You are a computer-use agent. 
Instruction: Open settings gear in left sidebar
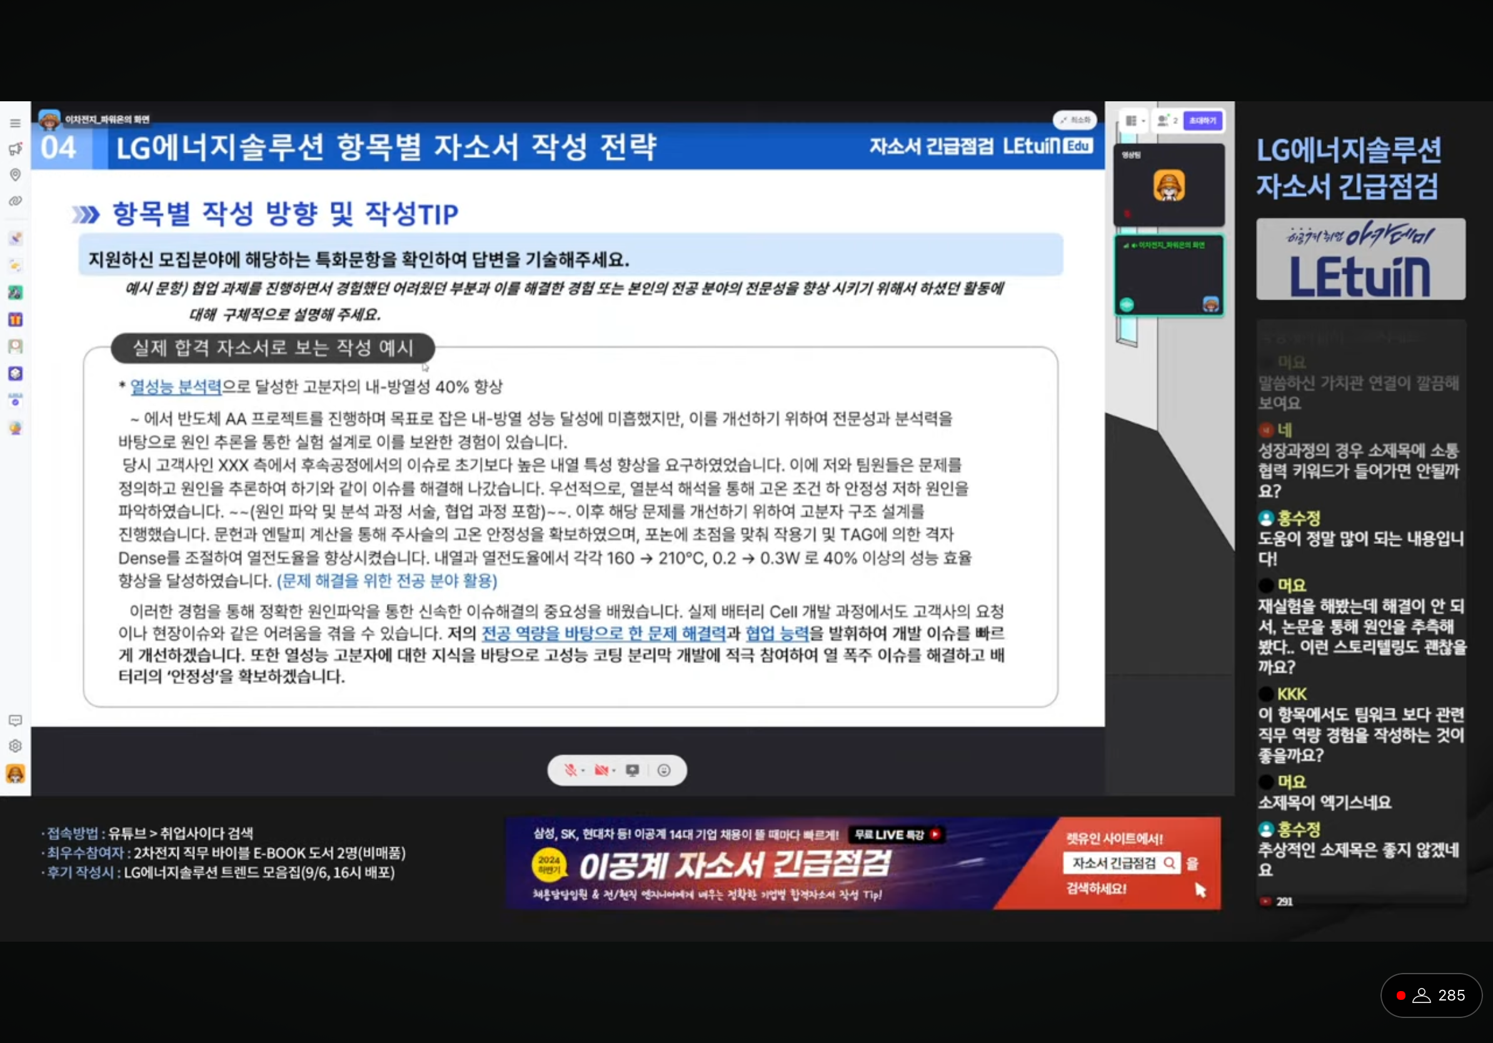point(15,746)
